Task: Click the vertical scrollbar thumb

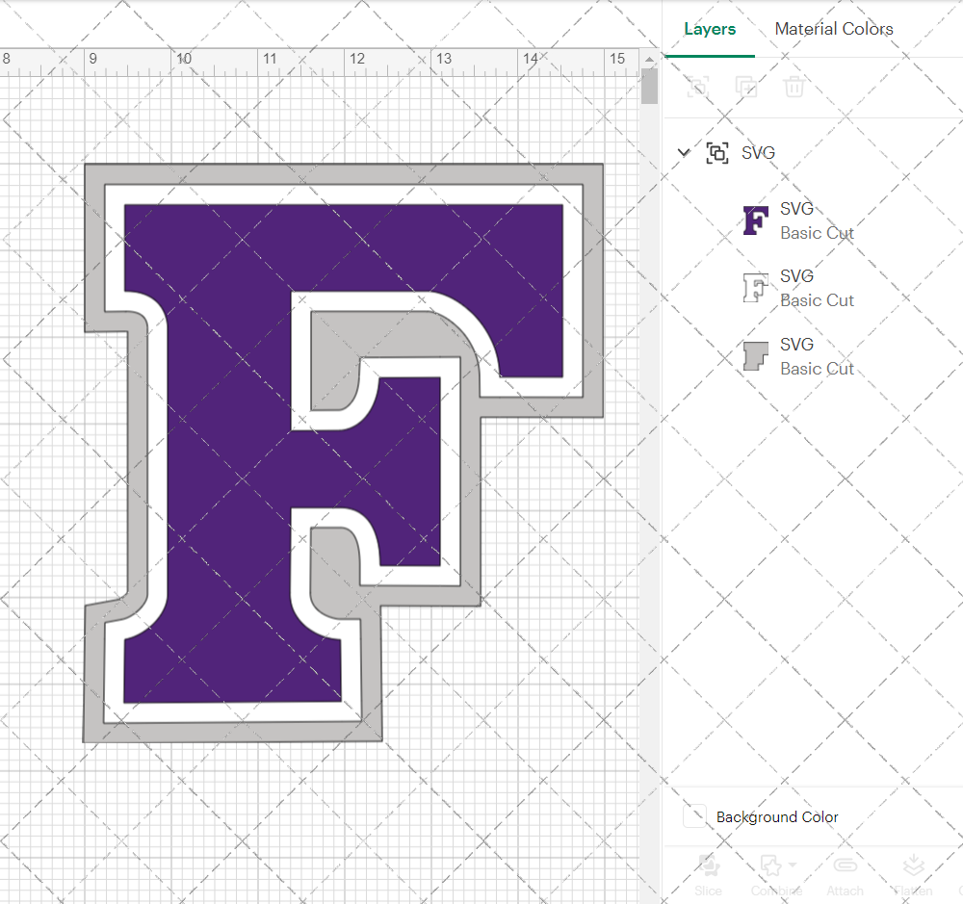Action: click(x=649, y=86)
